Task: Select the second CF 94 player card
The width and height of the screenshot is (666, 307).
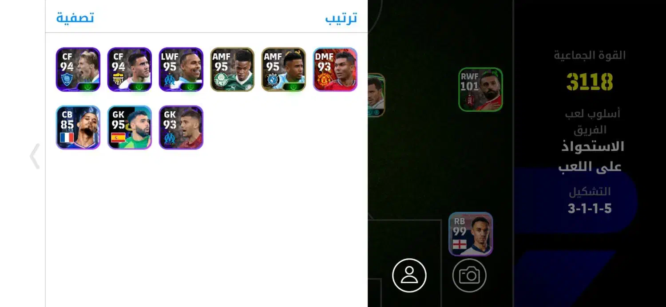Action: pyautogui.click(x=130, y=70)
